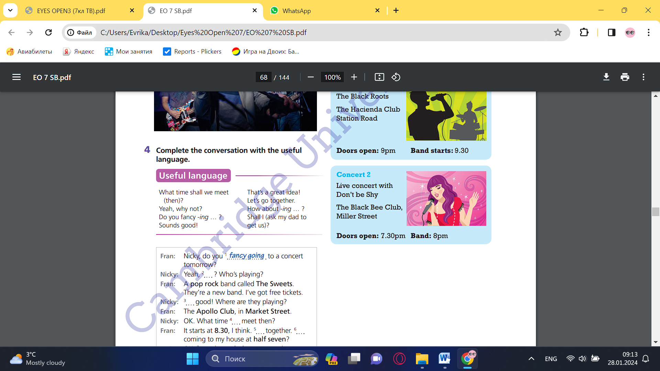Click the Concert 2 picture
The image size is (660, 371).
tap(446, 199)
